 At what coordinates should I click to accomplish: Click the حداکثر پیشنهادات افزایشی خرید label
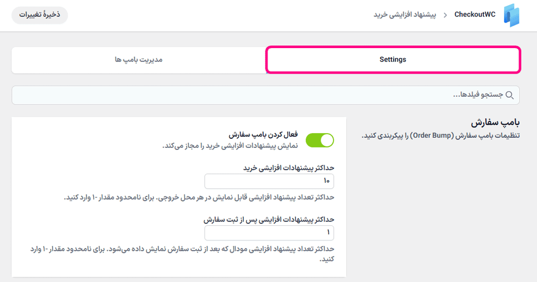tap(289, 167)
